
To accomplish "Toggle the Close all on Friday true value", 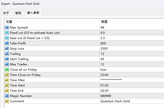I will click(x=103, y=70).
